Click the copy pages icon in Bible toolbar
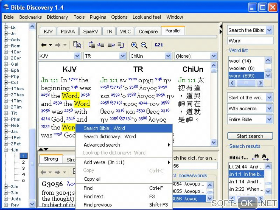 (x=77, y=45)
